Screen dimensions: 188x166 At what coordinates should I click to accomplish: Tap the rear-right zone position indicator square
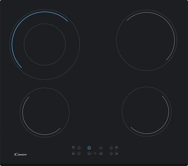coord(116,148)
